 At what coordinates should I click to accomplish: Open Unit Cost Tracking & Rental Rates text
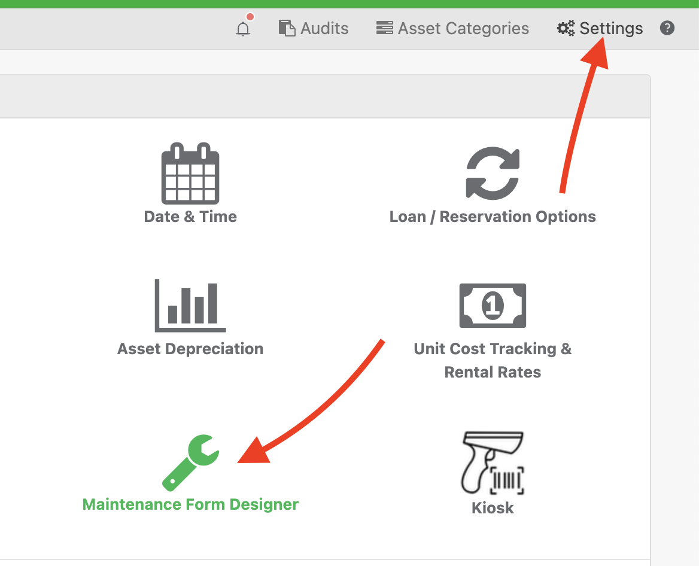493,360
